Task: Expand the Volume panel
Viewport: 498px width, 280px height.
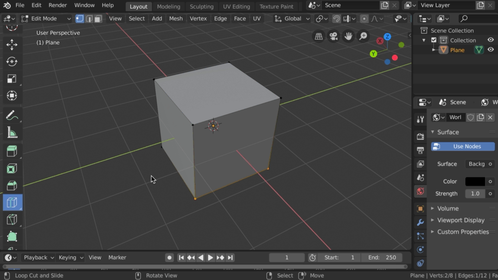Action: coord(447,208)
